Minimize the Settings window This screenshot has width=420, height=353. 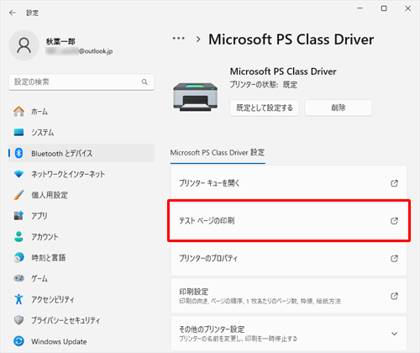[x=360, y=8]
